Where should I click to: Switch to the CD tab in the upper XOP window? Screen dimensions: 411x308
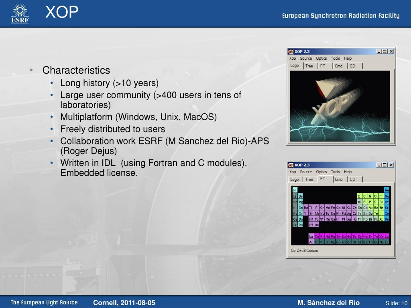coord(355,66)
